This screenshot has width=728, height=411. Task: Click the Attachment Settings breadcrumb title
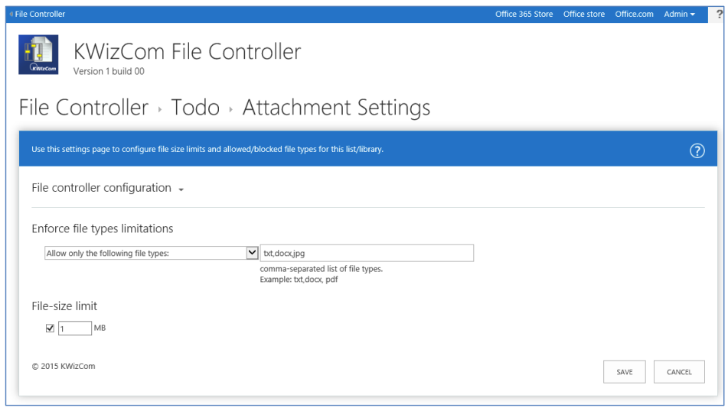click(336, 108)
